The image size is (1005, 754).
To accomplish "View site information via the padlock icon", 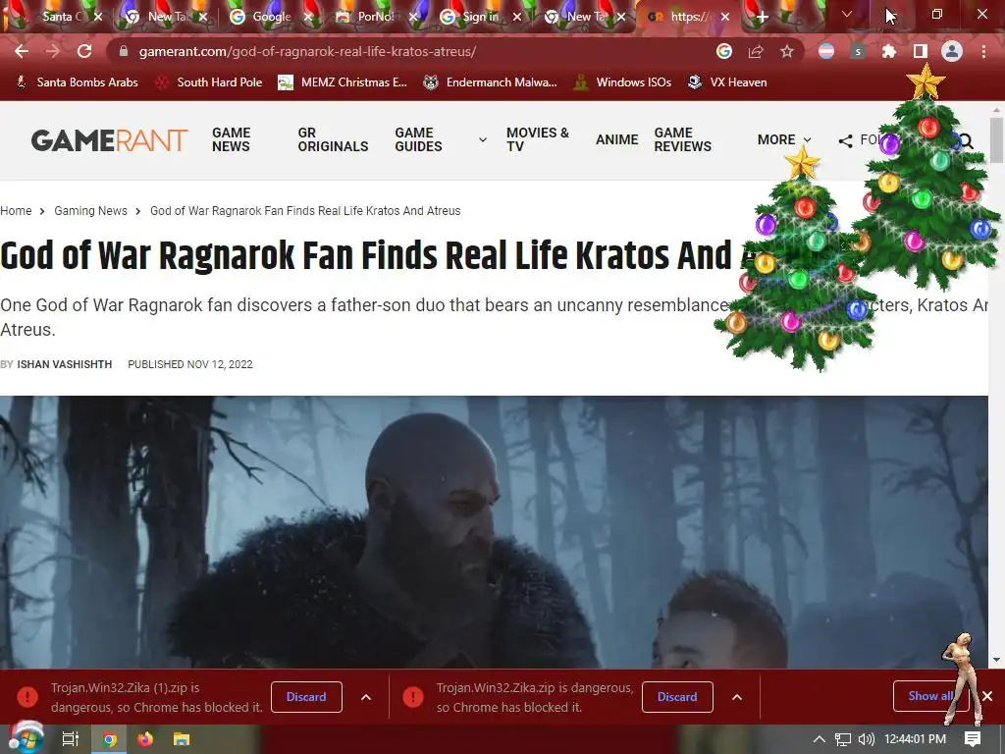I will pos(124,51).
